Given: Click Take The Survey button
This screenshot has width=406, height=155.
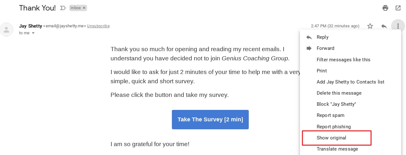Looking at the screenshot, I should [210, 119].
